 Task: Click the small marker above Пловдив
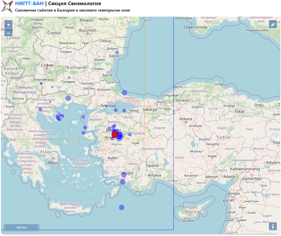click(69, 77)
